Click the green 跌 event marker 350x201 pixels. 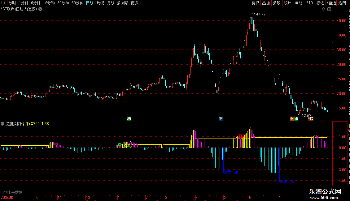click(296, 118)
